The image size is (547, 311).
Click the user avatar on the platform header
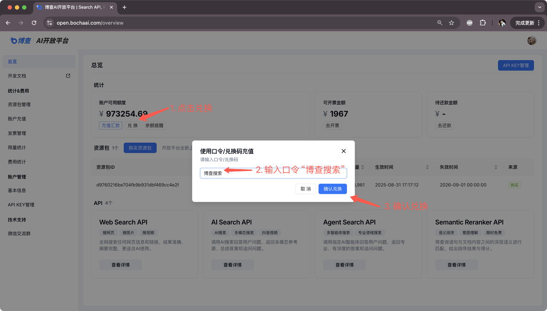click(532, 41)
